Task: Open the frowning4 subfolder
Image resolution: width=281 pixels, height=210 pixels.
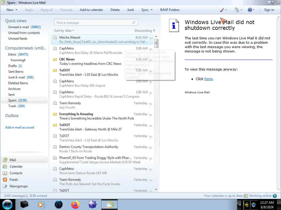Action: coord(18,60)
